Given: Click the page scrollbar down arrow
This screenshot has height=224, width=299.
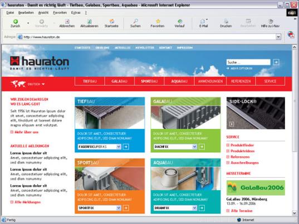Looking at the screenshot, I should 294,213.
